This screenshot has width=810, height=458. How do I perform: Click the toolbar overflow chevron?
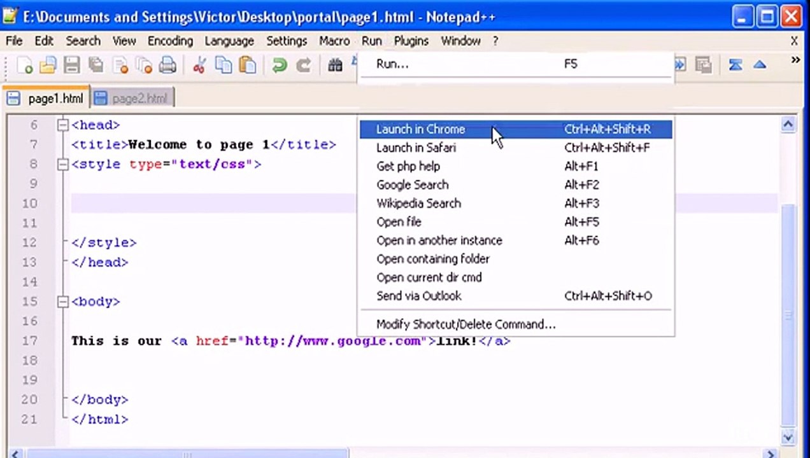point(795,60)
